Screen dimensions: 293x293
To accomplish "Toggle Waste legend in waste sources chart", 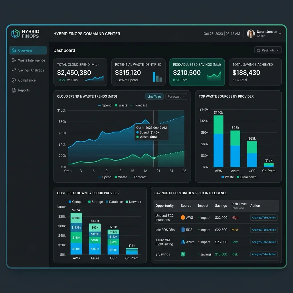I will tap(227, 177).
